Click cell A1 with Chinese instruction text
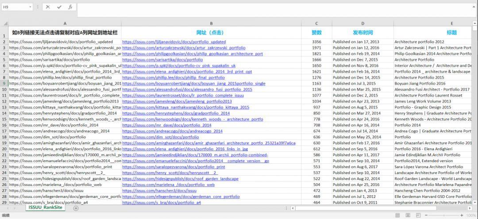The height and width of the screenshot is (219, 478). (65, 33)
